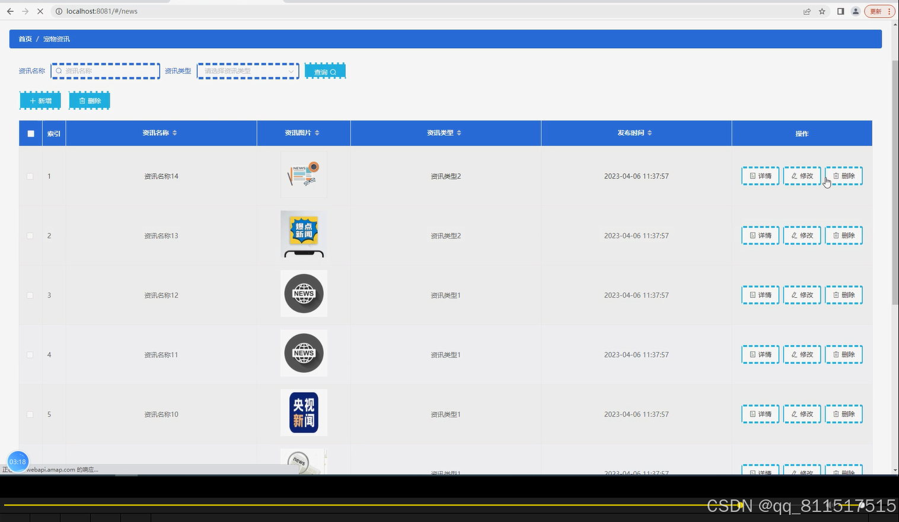Click the page vertical scrollbar thumb
Image resolution: width=899 pixels, height=522 pixels.
pos(895,182)
